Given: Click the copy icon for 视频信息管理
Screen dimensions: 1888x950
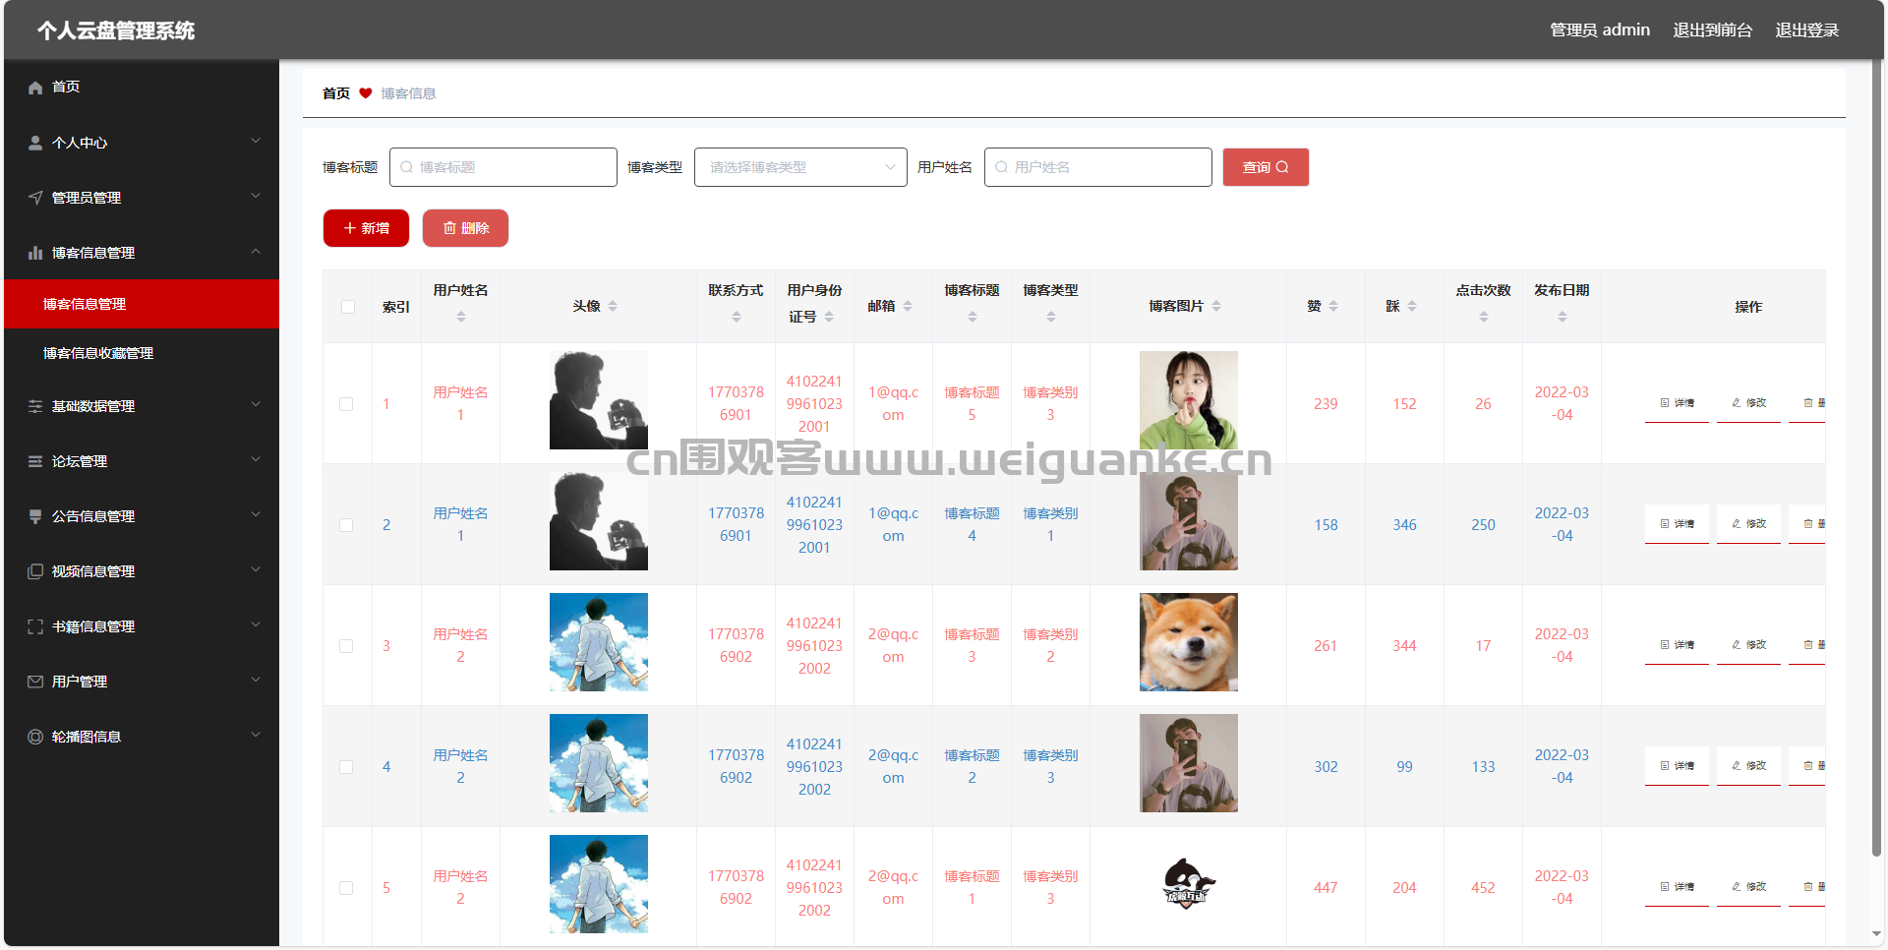Looking at the screenshot, I should (35, 571).
